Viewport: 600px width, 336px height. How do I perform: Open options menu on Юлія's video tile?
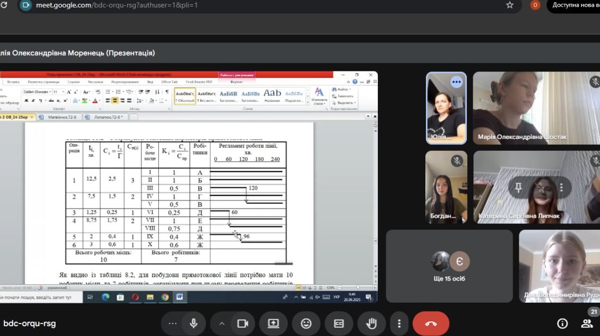456,82
